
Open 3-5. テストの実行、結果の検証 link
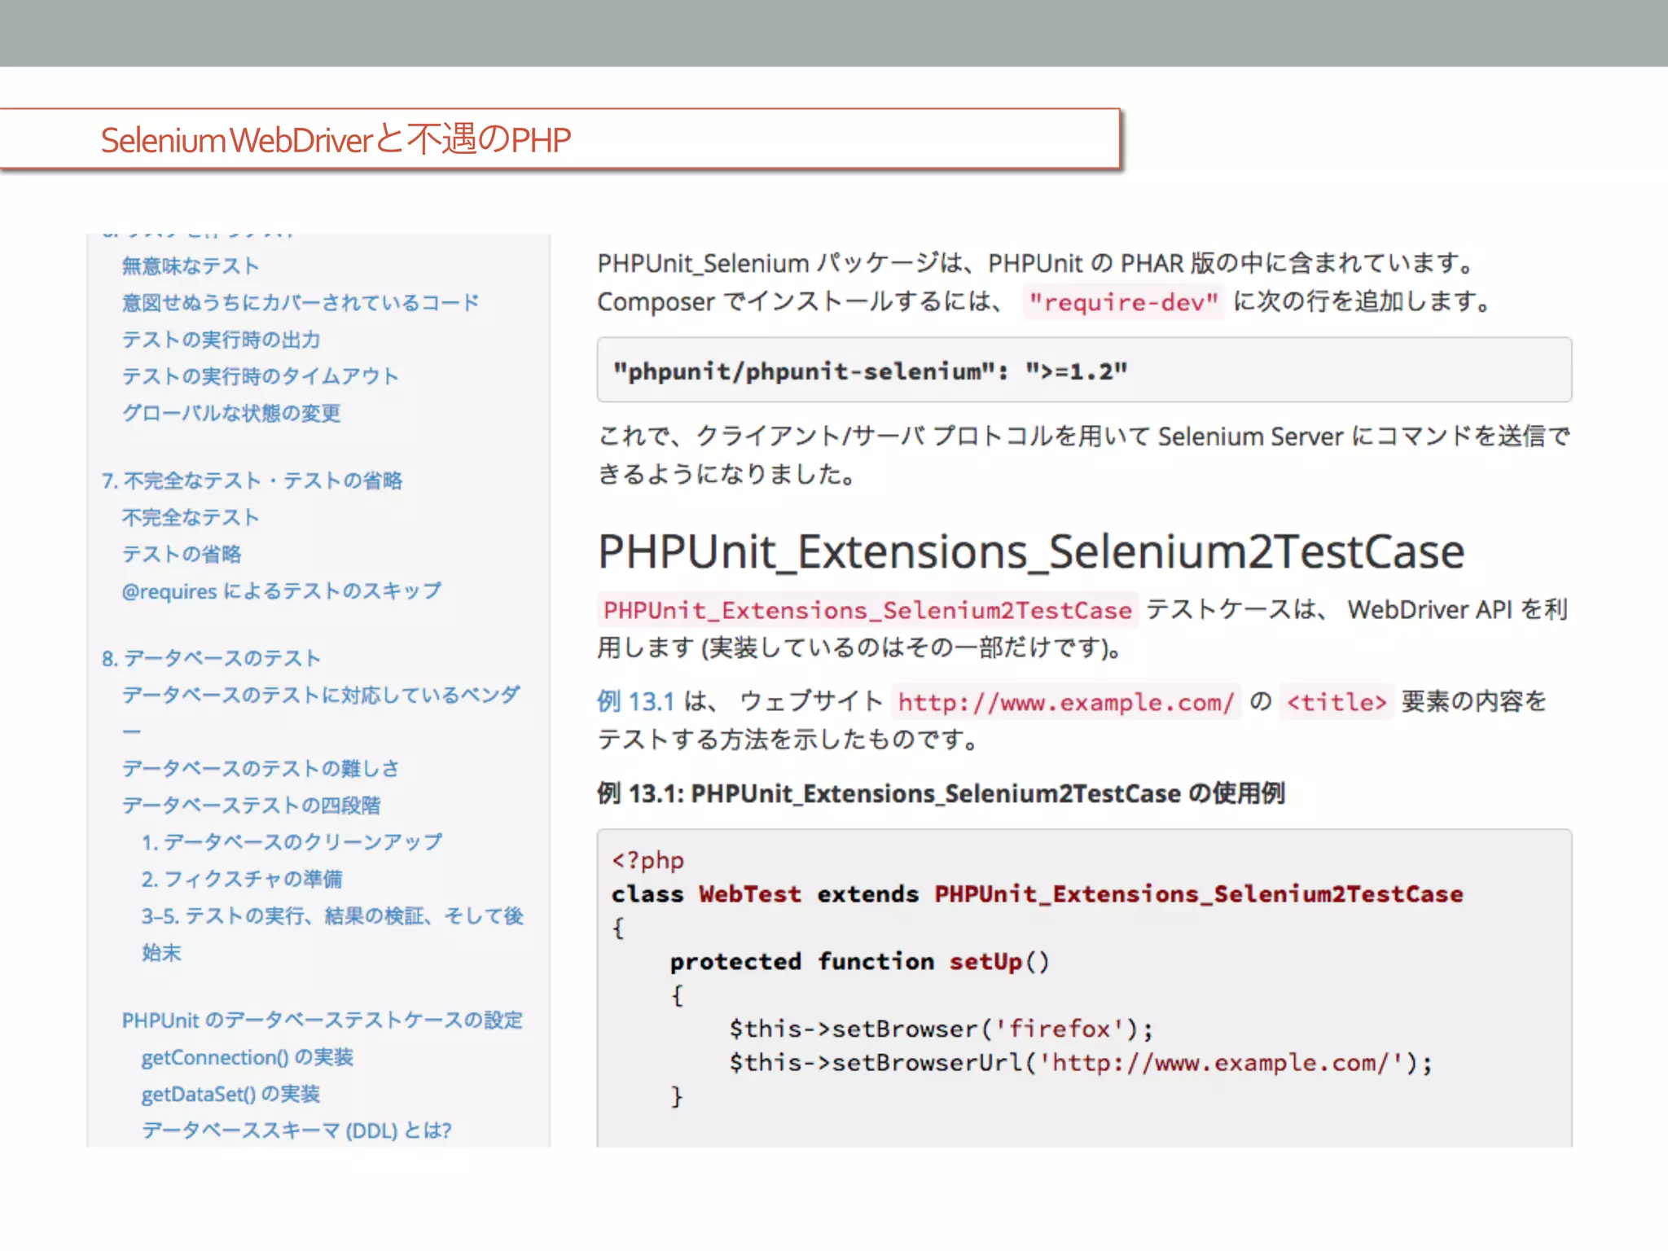[x=332, y=933]
